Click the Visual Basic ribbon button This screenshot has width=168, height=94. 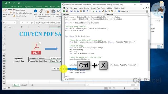pos(5,13)
